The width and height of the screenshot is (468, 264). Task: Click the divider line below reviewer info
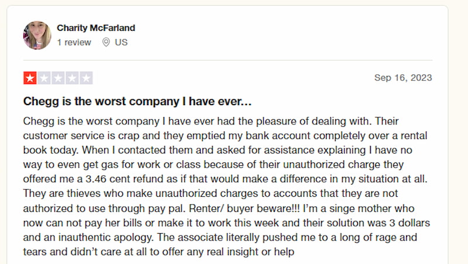[x=228, y=60]
